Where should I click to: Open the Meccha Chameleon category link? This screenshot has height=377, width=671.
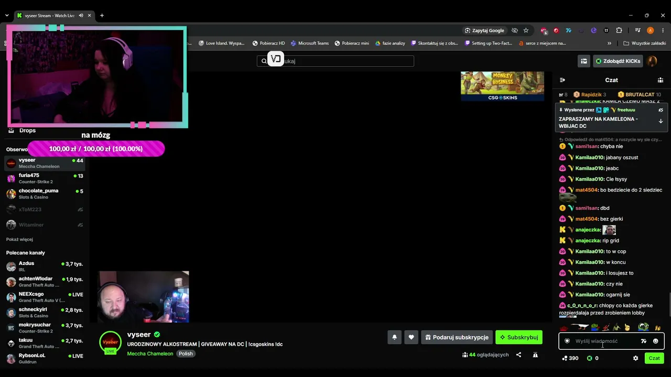(150, 353)
